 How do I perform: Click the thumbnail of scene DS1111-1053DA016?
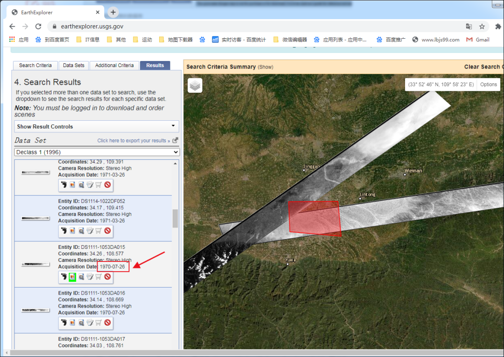tap(35, 310)
